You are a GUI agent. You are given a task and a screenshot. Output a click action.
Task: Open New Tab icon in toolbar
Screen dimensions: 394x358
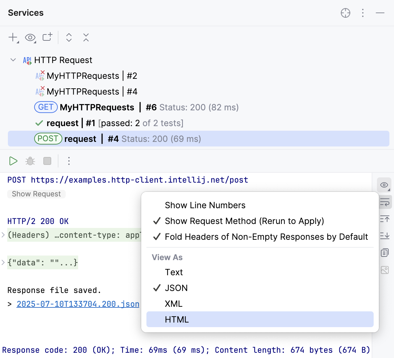pos(47,37)
